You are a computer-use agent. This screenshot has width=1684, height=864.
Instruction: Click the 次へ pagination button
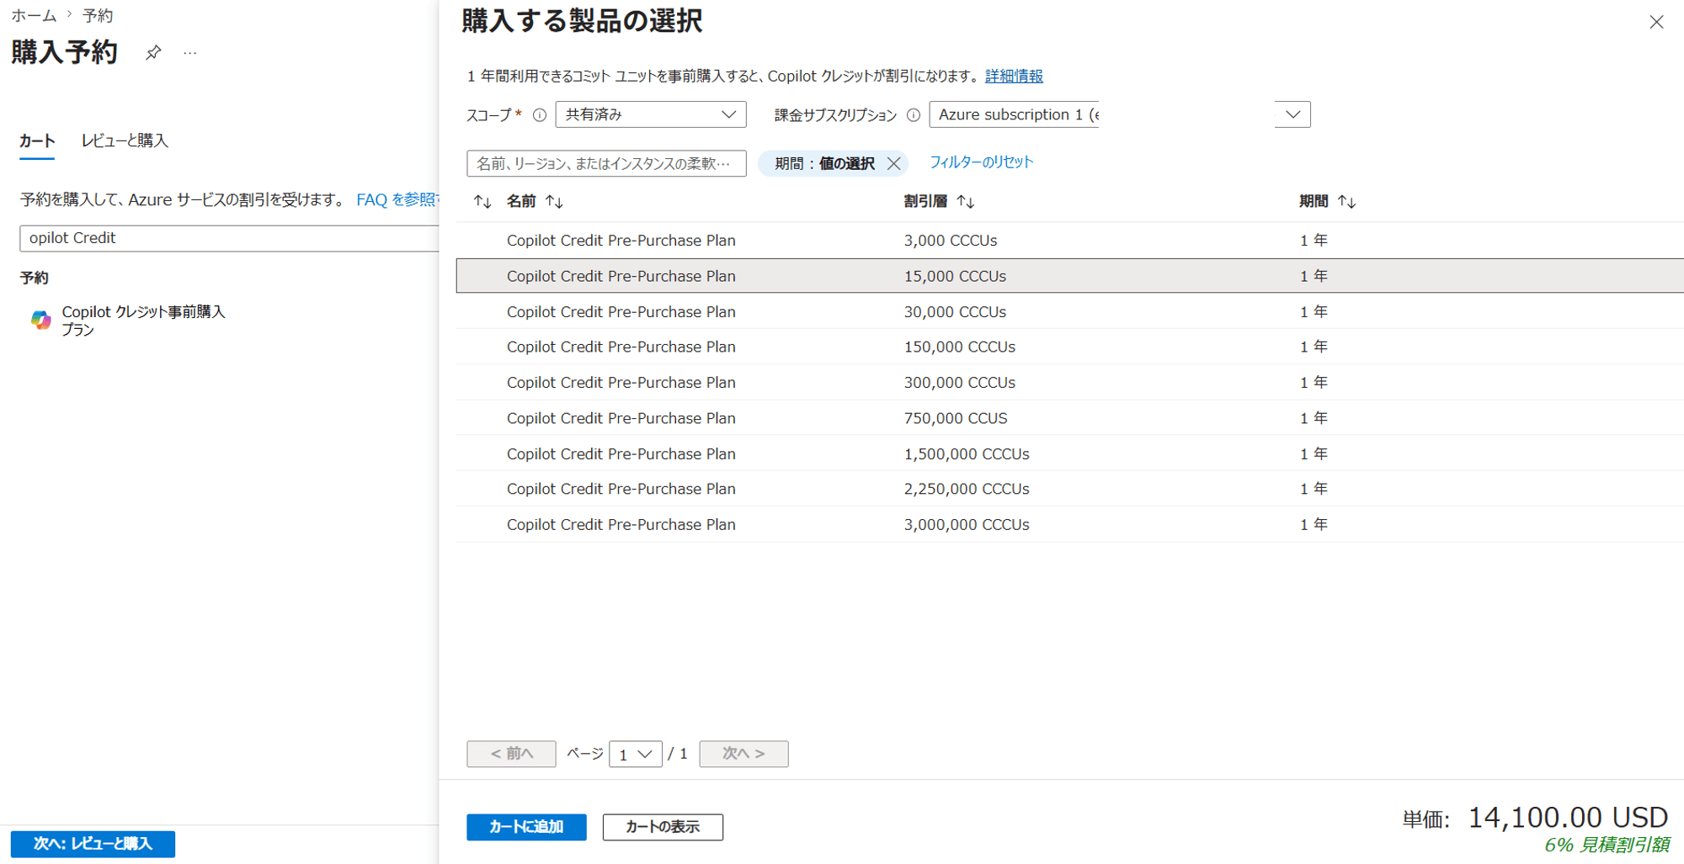(743, 754)
